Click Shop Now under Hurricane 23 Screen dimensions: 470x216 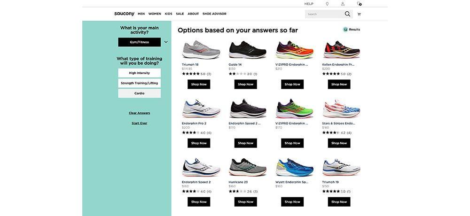[x=246, y=201]
